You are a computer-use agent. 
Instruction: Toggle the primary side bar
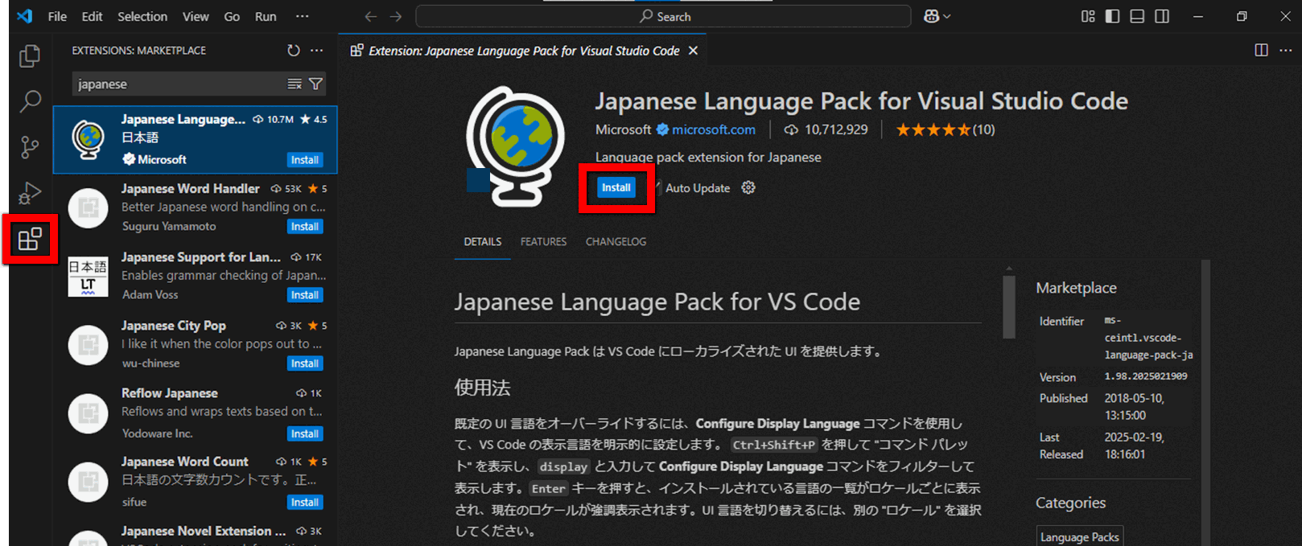1112,16
